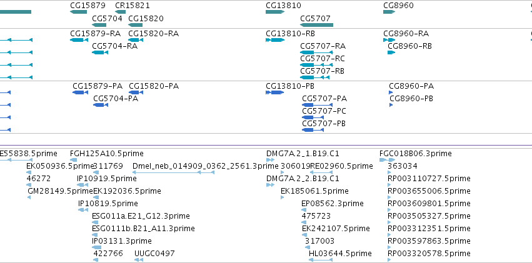Select EST ESG0111b.B21_A11.3prime

click(94, 235)
